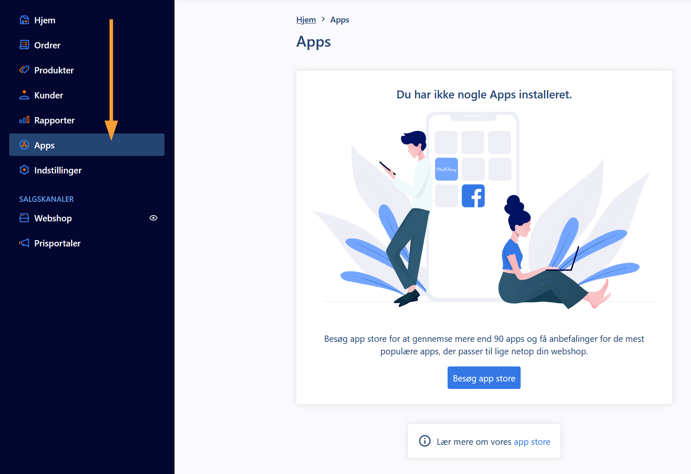Click the info circle icon
Screen dimensions: 691x474
pos(425,441)
